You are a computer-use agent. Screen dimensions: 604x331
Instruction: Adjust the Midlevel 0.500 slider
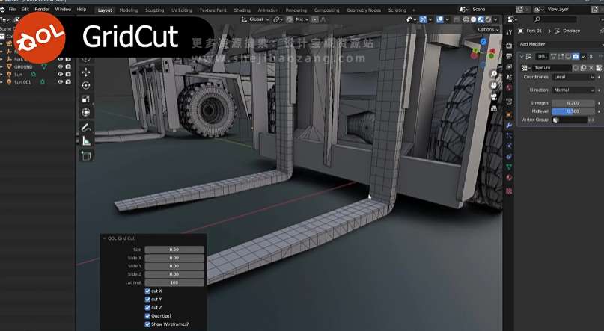tap(573, 111)
